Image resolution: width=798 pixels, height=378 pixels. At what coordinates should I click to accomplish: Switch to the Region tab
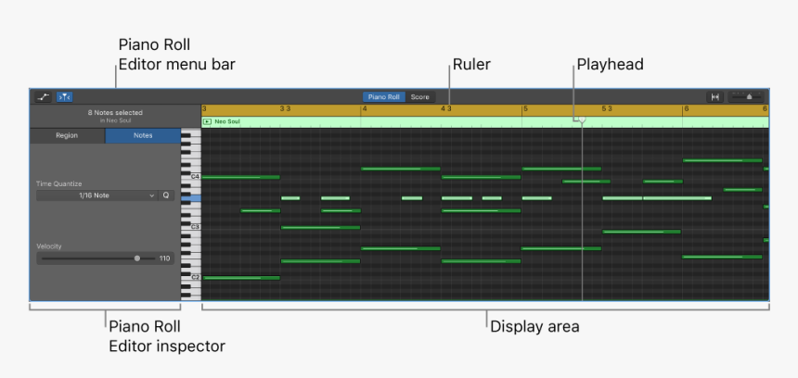[67, 135]
